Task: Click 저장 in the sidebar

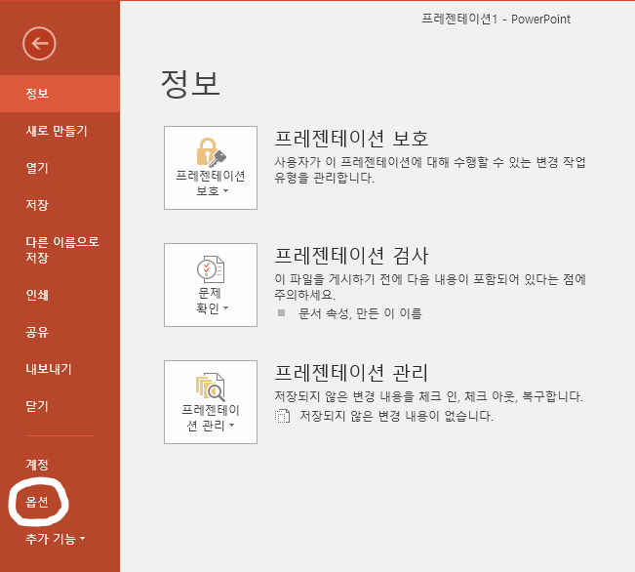Action: [60, 205]
